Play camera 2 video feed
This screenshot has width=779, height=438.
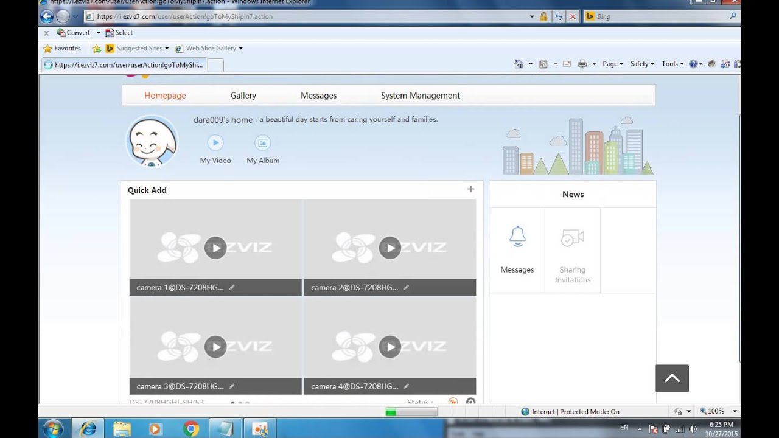pos(390,248)
